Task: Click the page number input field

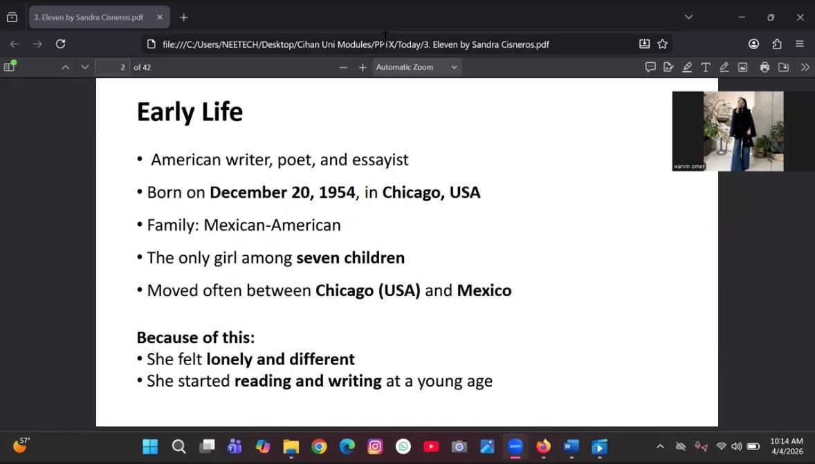Action: [x=112, y=67]
